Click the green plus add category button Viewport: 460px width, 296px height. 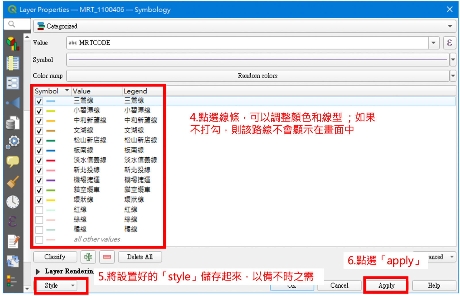pyautogui.click(x=88, y=257)
